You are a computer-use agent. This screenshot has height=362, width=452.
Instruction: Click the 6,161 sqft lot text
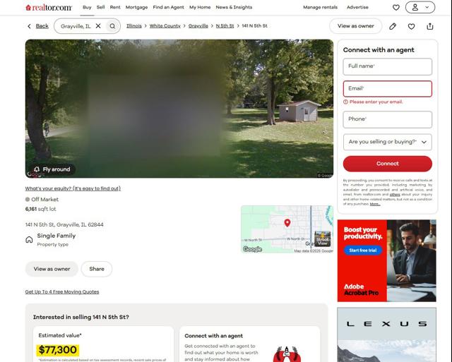pos(41,209)
